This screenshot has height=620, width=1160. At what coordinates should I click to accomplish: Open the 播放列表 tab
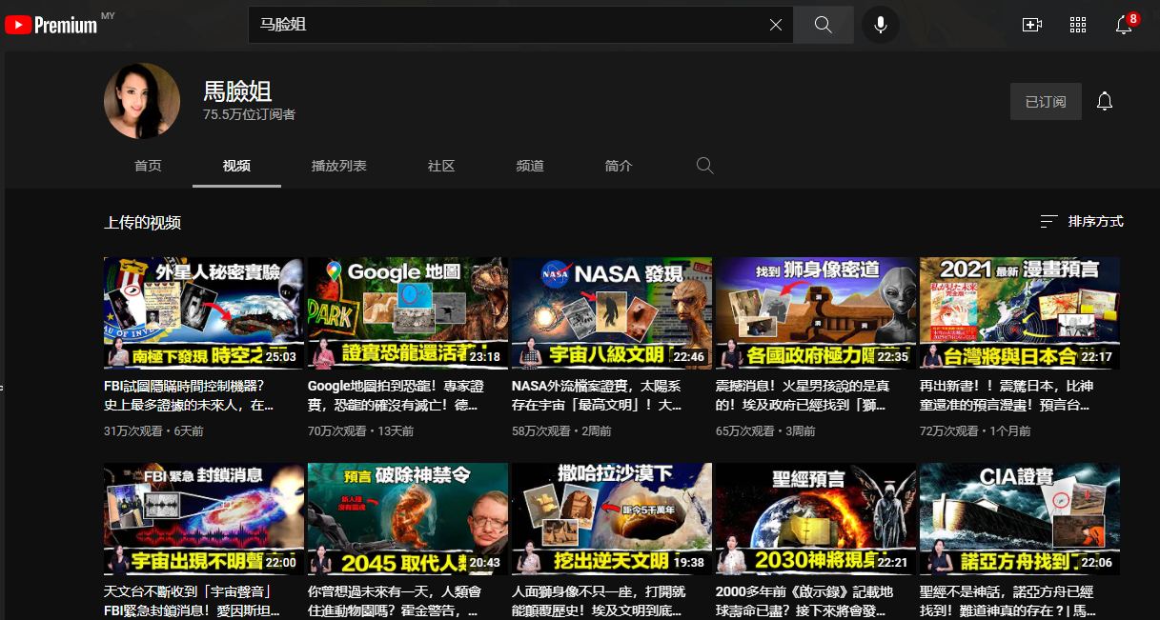click(x=339, y=166)
